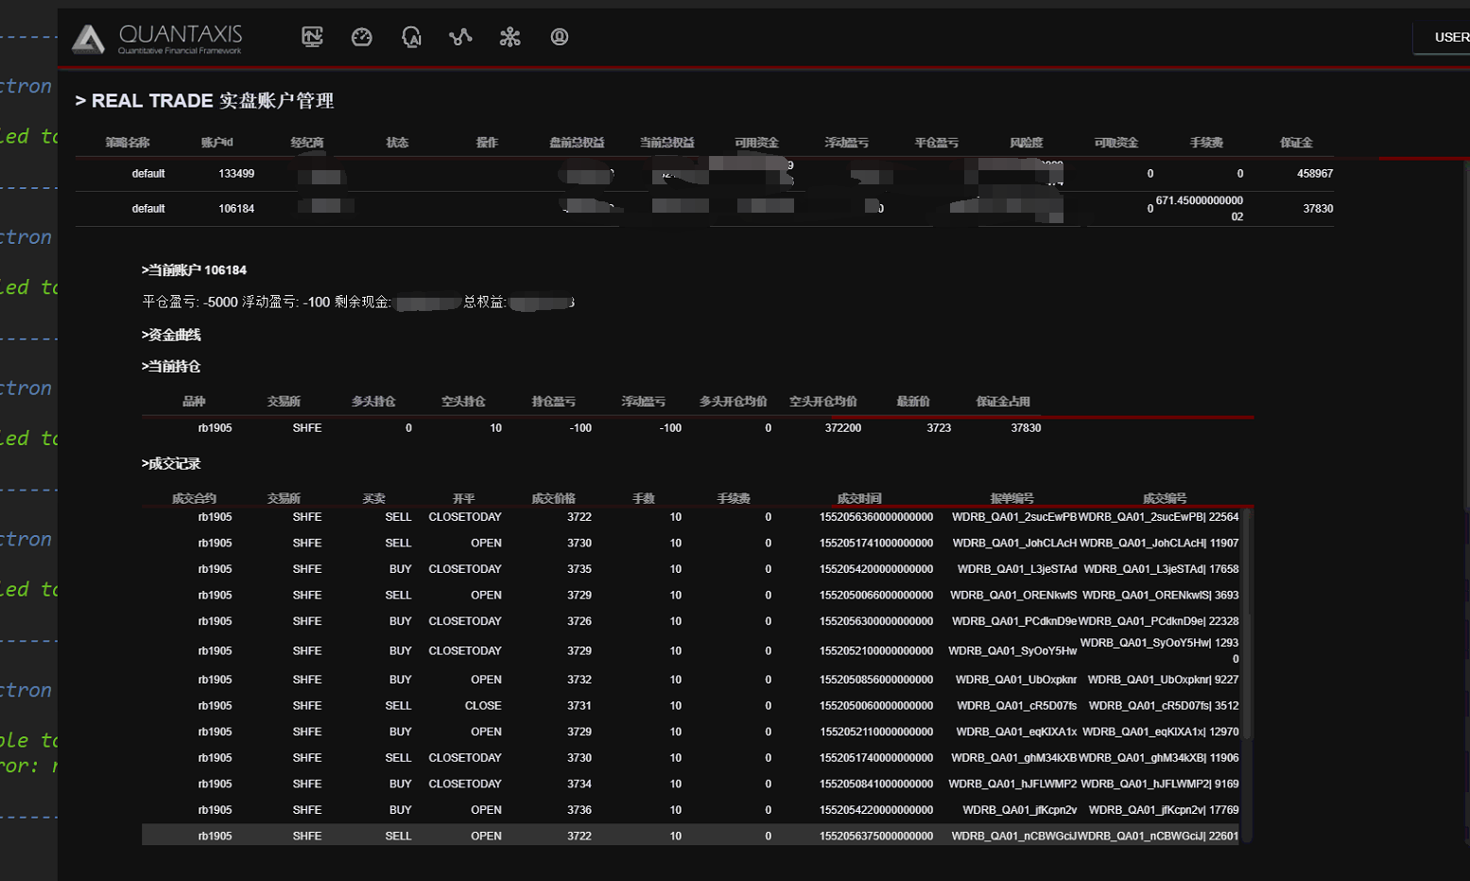Select trade row with order WDRB_QA01_UbOxpknr
Viewport: 1470px width, 881px height.
691,680
